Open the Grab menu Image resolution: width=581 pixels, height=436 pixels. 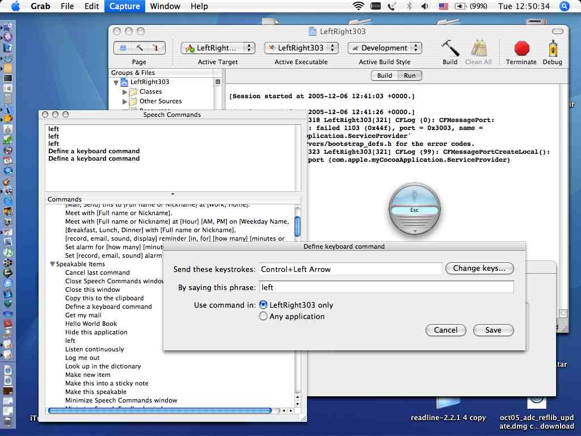(x=40, y=6)
